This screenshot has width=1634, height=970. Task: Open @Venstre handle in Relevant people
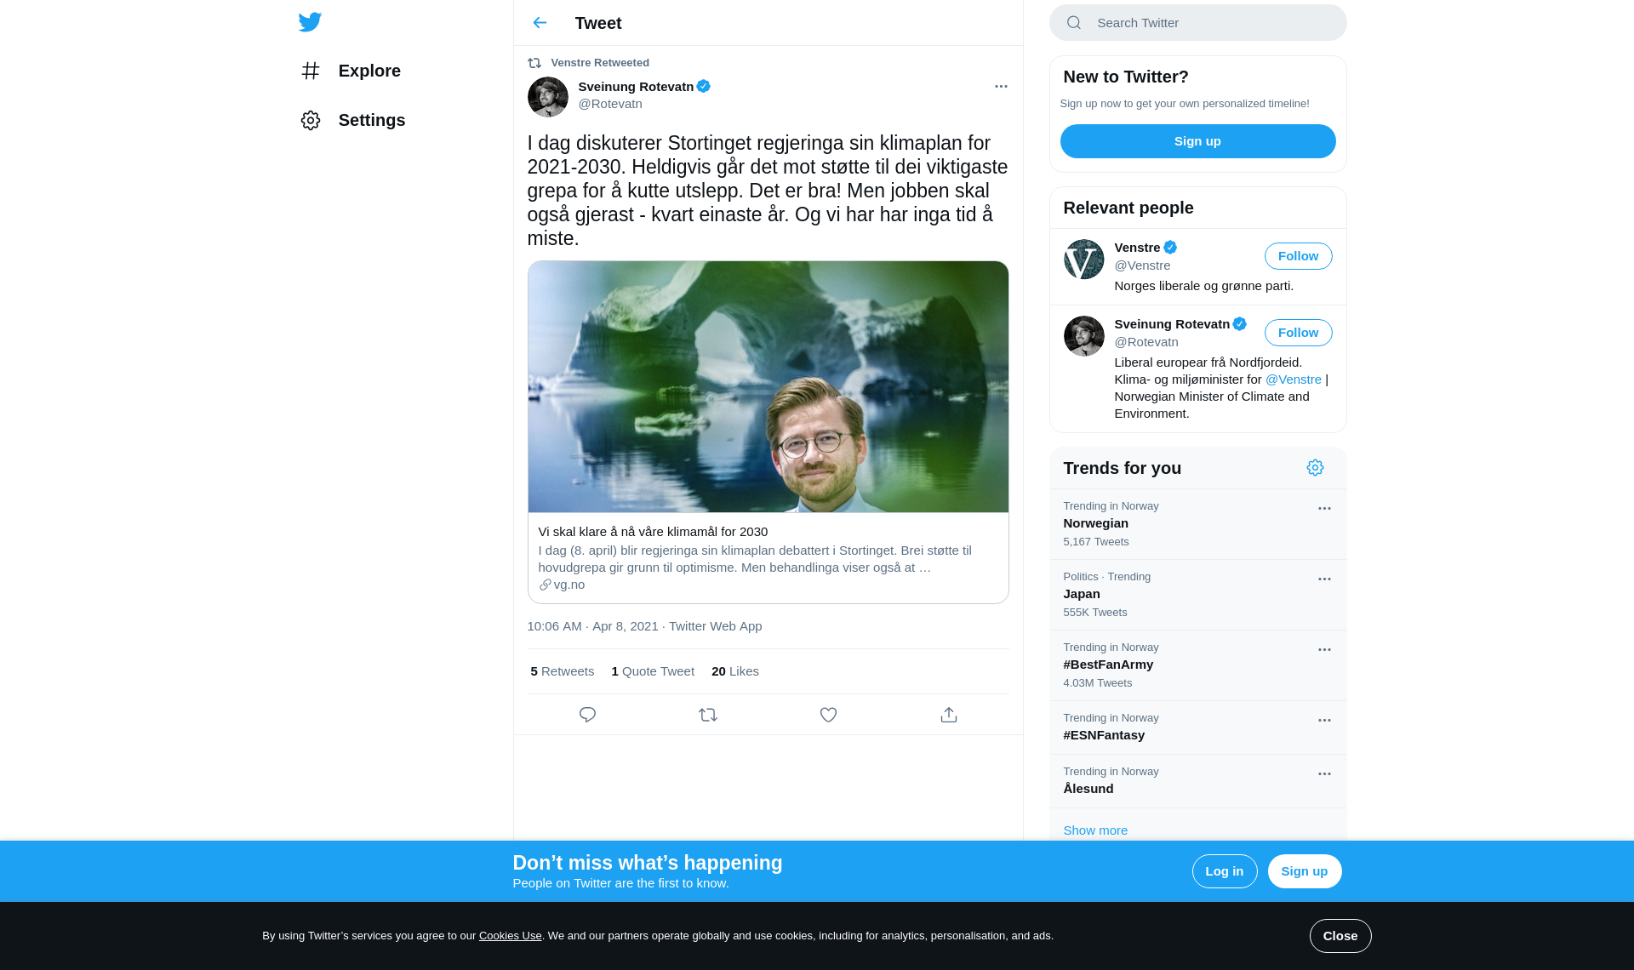pyautogui.click(x=1142, y=265)
